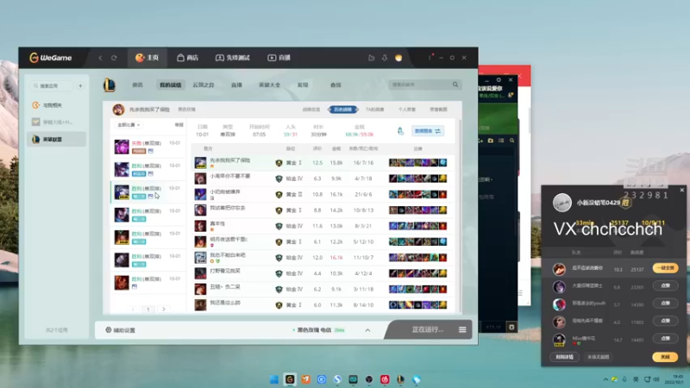
Task: Click the rank badge in the 16/7/16 row
Action: pos(279,163)
